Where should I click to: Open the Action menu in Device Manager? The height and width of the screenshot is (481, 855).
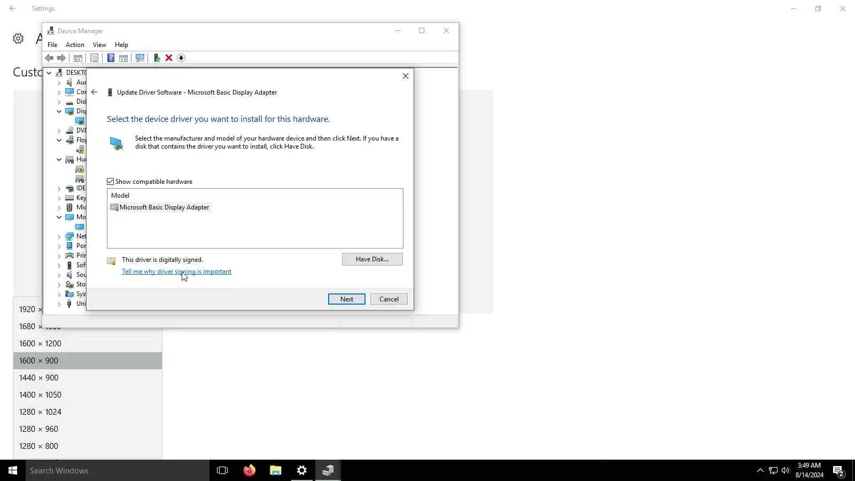tap(75, 45)
